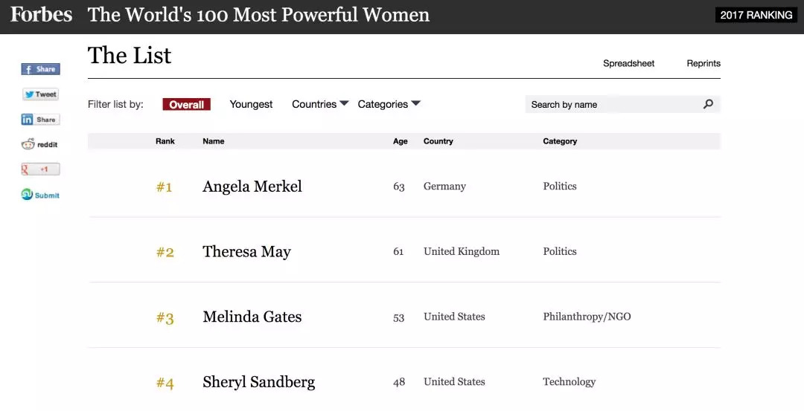Click the StumbleUpon Submit icon
Screen dimensions: 804x411
[40, 195]
